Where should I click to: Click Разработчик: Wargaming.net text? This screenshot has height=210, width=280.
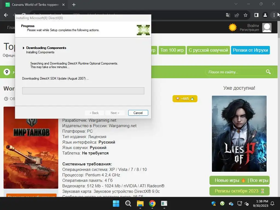(89, 120)
